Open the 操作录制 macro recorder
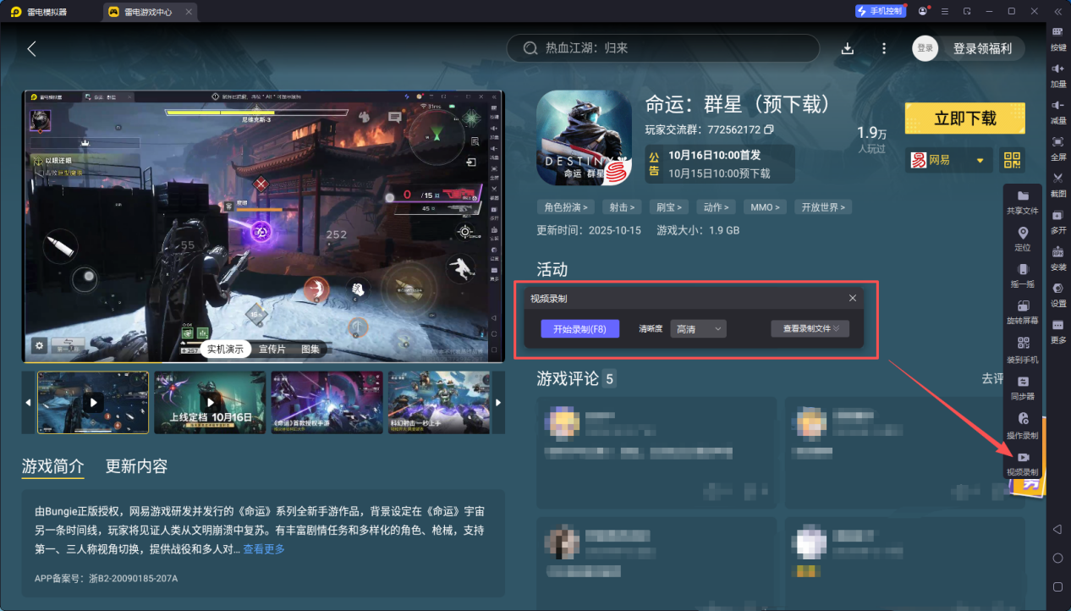This screenshot has height=611, width=1071. click(1023, 425)
